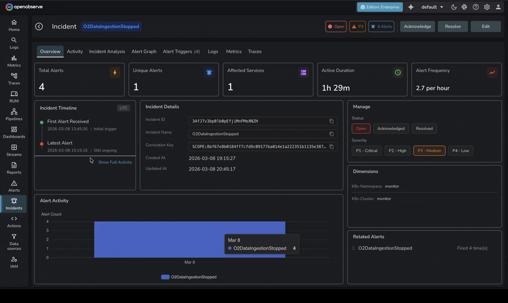Image resolution: width=508 pixels, height=303 pixels.
Task: Open Data sources from the sidebar
Action: 14,242
